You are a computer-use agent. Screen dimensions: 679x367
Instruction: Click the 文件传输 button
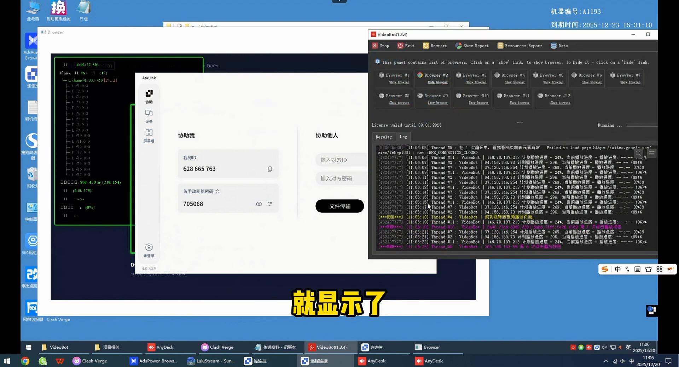click(x=339, y=206)
